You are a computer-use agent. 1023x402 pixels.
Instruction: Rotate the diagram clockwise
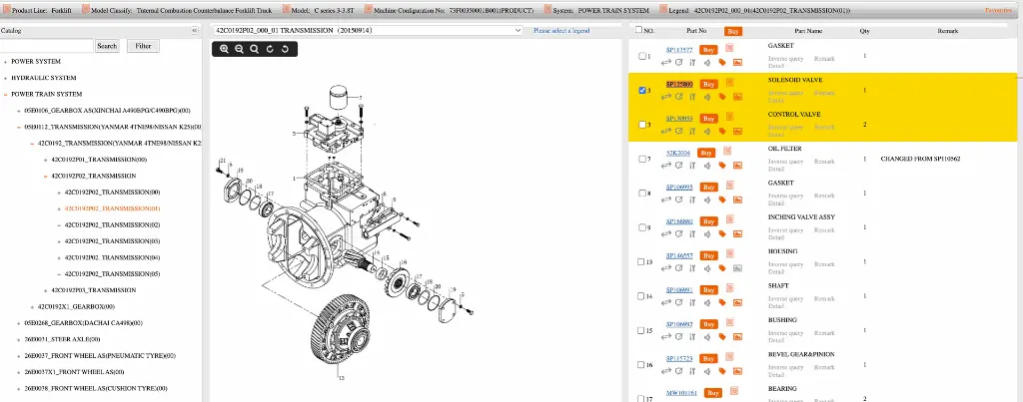[271, 49]
